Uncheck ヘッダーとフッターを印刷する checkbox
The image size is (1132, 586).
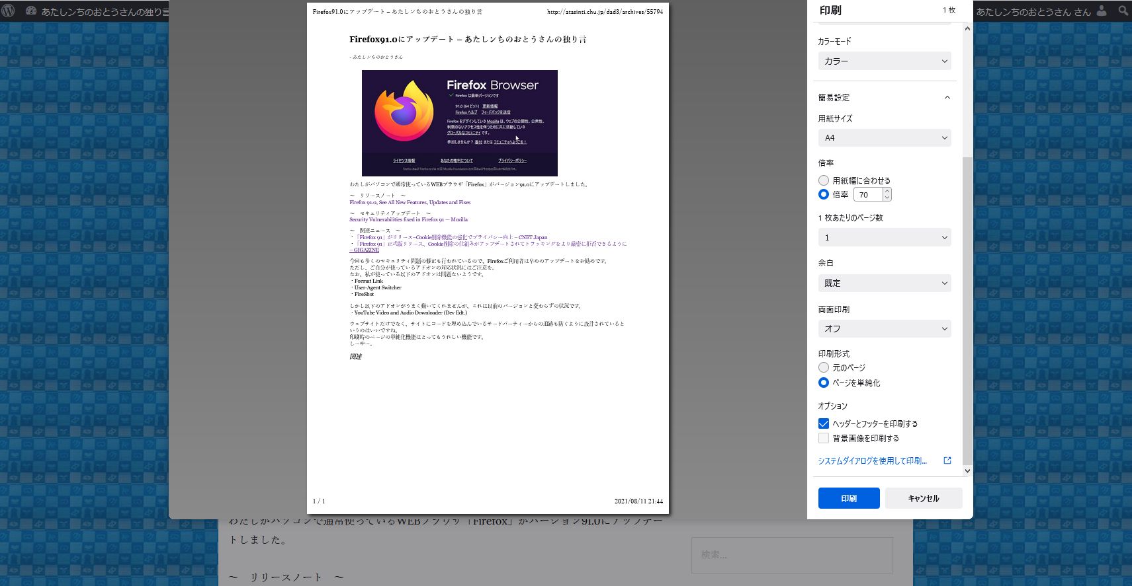point(824,423)
